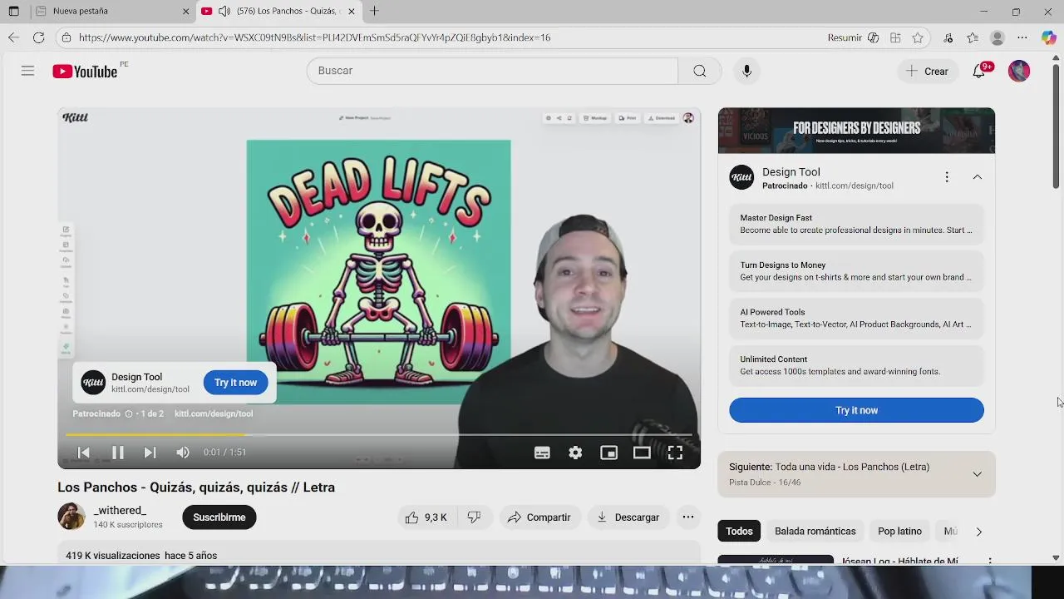1064x599 pixels.
Task: Open the ad info icon next to Patrocinado
Action: pos(129,413)
